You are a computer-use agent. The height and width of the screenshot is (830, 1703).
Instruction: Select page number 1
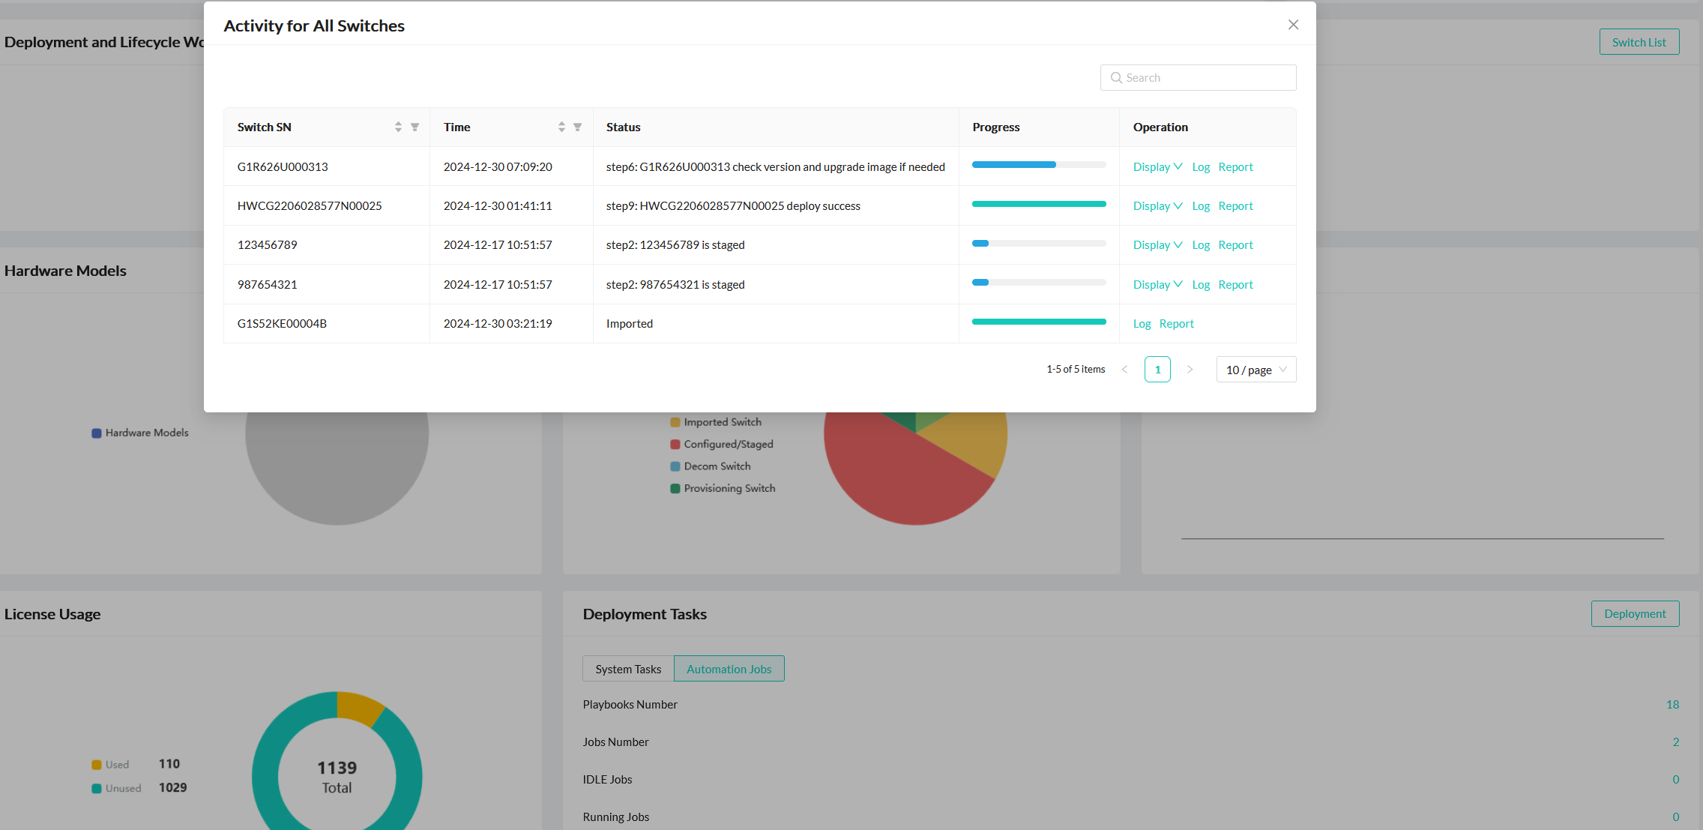(1157, 370)
